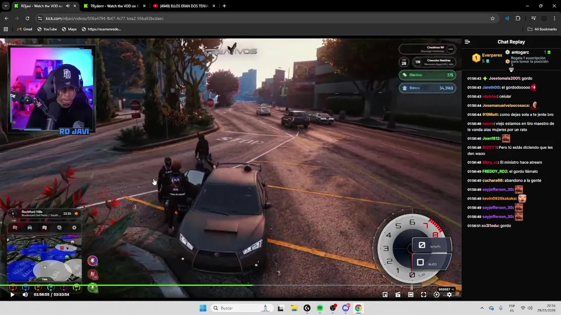
Task: Play the Kick VOD video
Action: (x=12, y=294)
